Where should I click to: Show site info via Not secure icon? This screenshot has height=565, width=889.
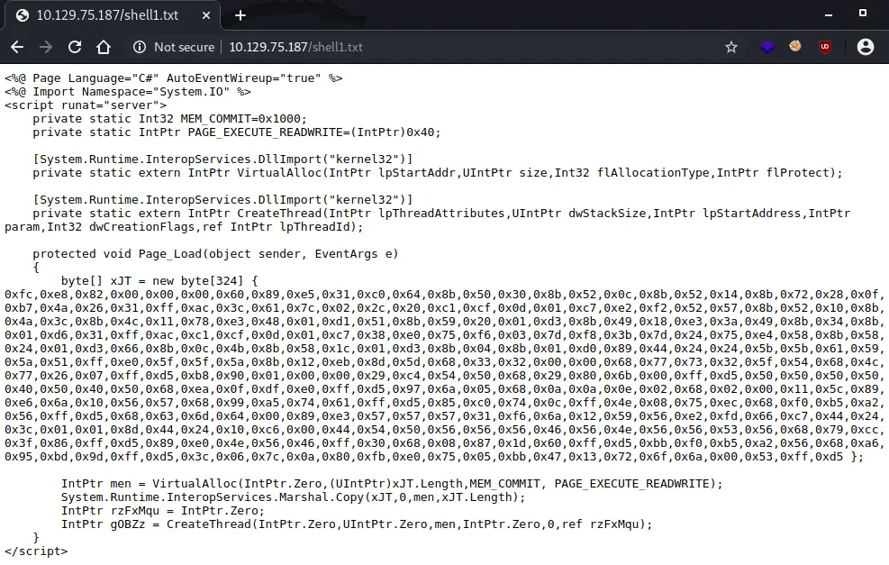coord(140,47)
